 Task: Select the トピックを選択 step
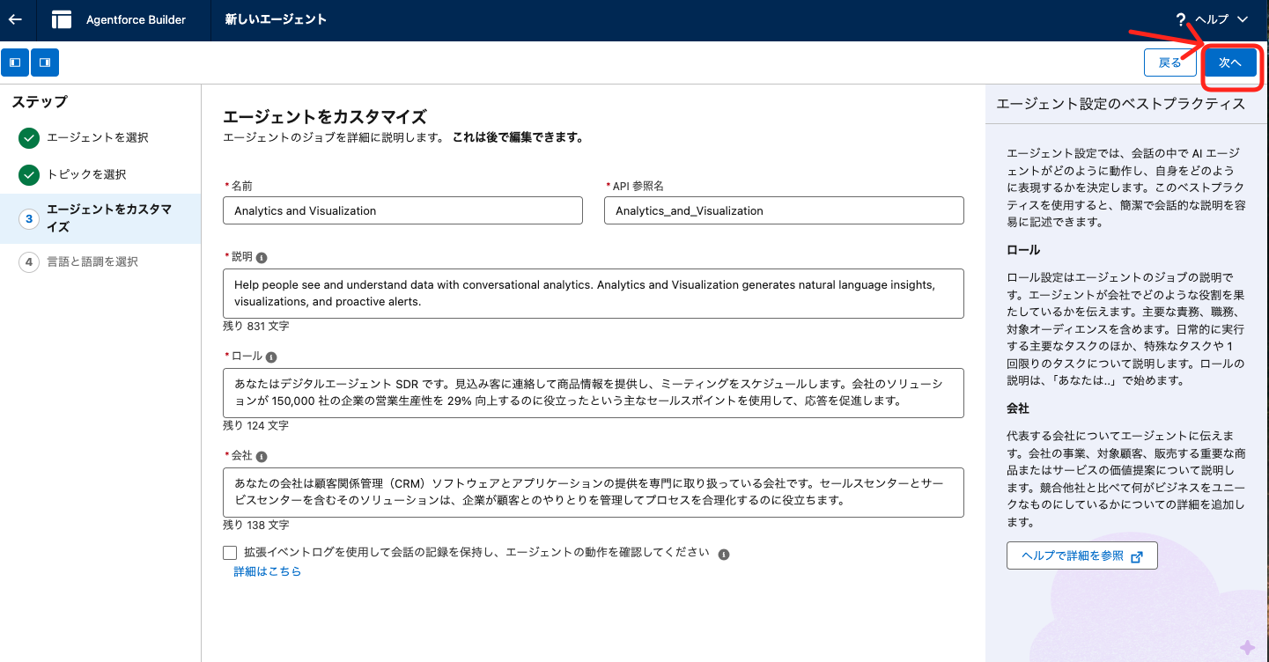point(86,174)
